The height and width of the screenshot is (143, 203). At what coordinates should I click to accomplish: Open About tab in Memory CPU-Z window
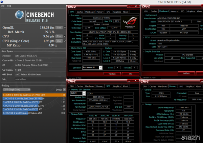click(x=198, y=86)
